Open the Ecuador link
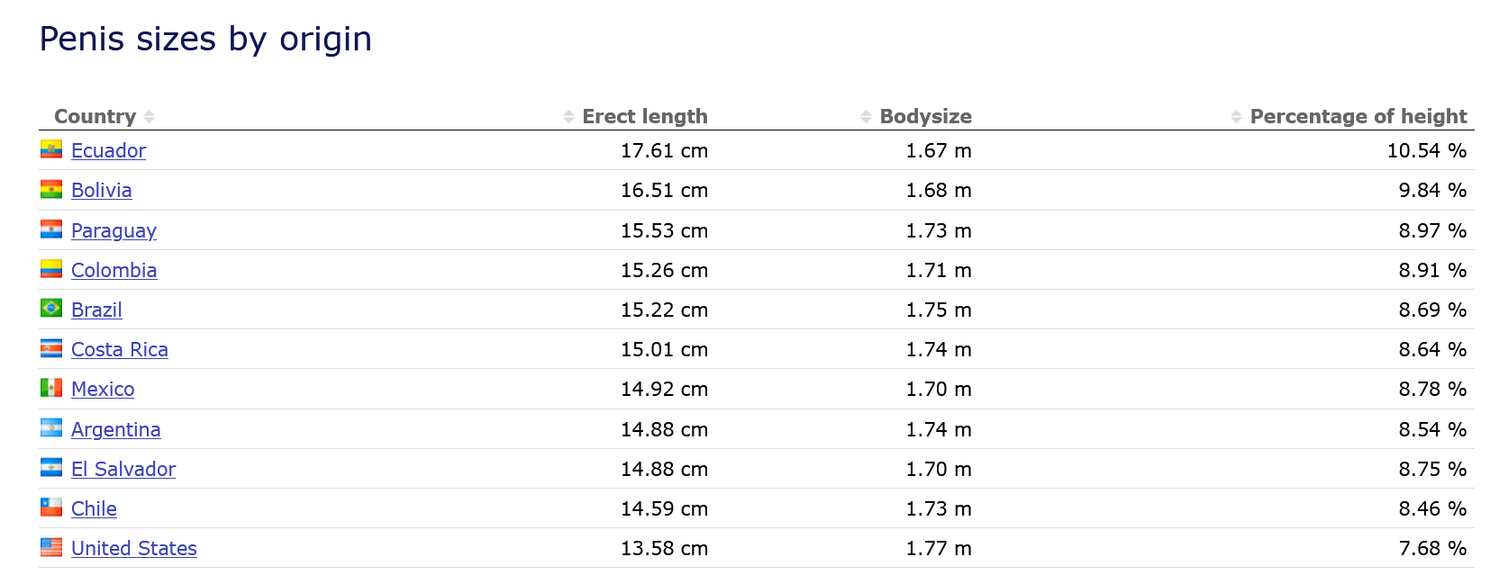The height and width of the screenshot is (575, 1499). 108,150
